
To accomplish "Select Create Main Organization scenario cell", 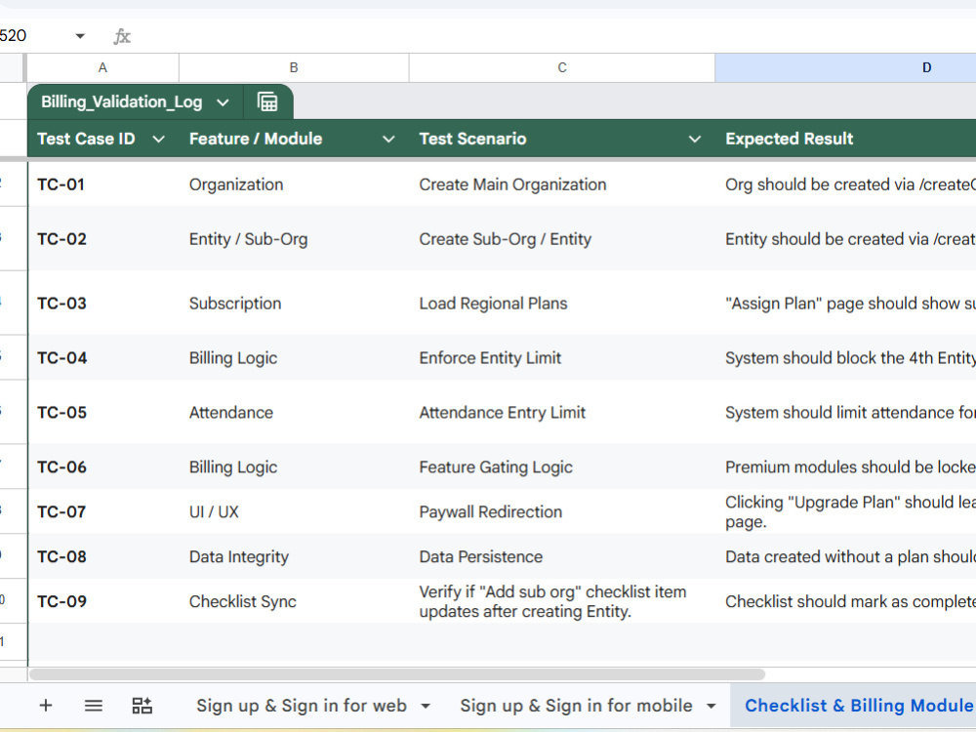I will [x=562, y=184].
